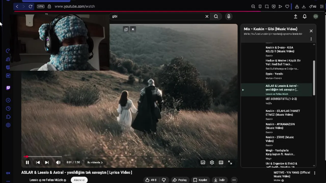Open the YouTube upload/create icon

point(295,17)
